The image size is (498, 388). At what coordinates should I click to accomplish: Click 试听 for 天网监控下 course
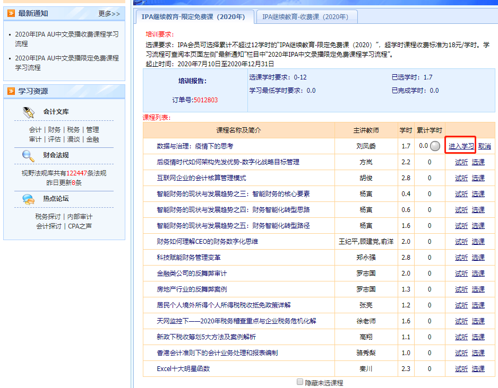[x=461, y=321]
